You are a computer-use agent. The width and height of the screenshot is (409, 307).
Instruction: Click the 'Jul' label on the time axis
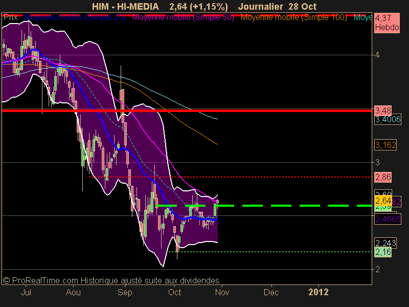(26, 292)
